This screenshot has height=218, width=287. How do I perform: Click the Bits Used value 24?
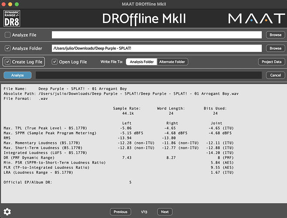[215, 113]
